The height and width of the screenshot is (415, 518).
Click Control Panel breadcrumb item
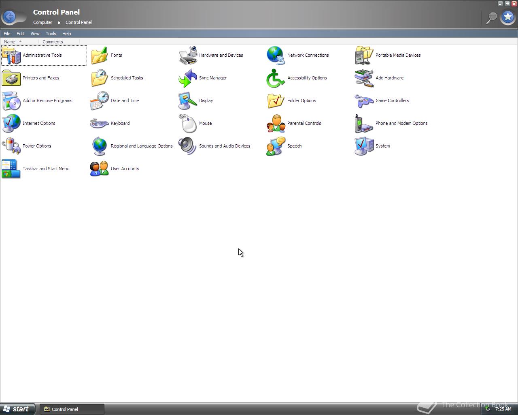[x=79, y=22]
